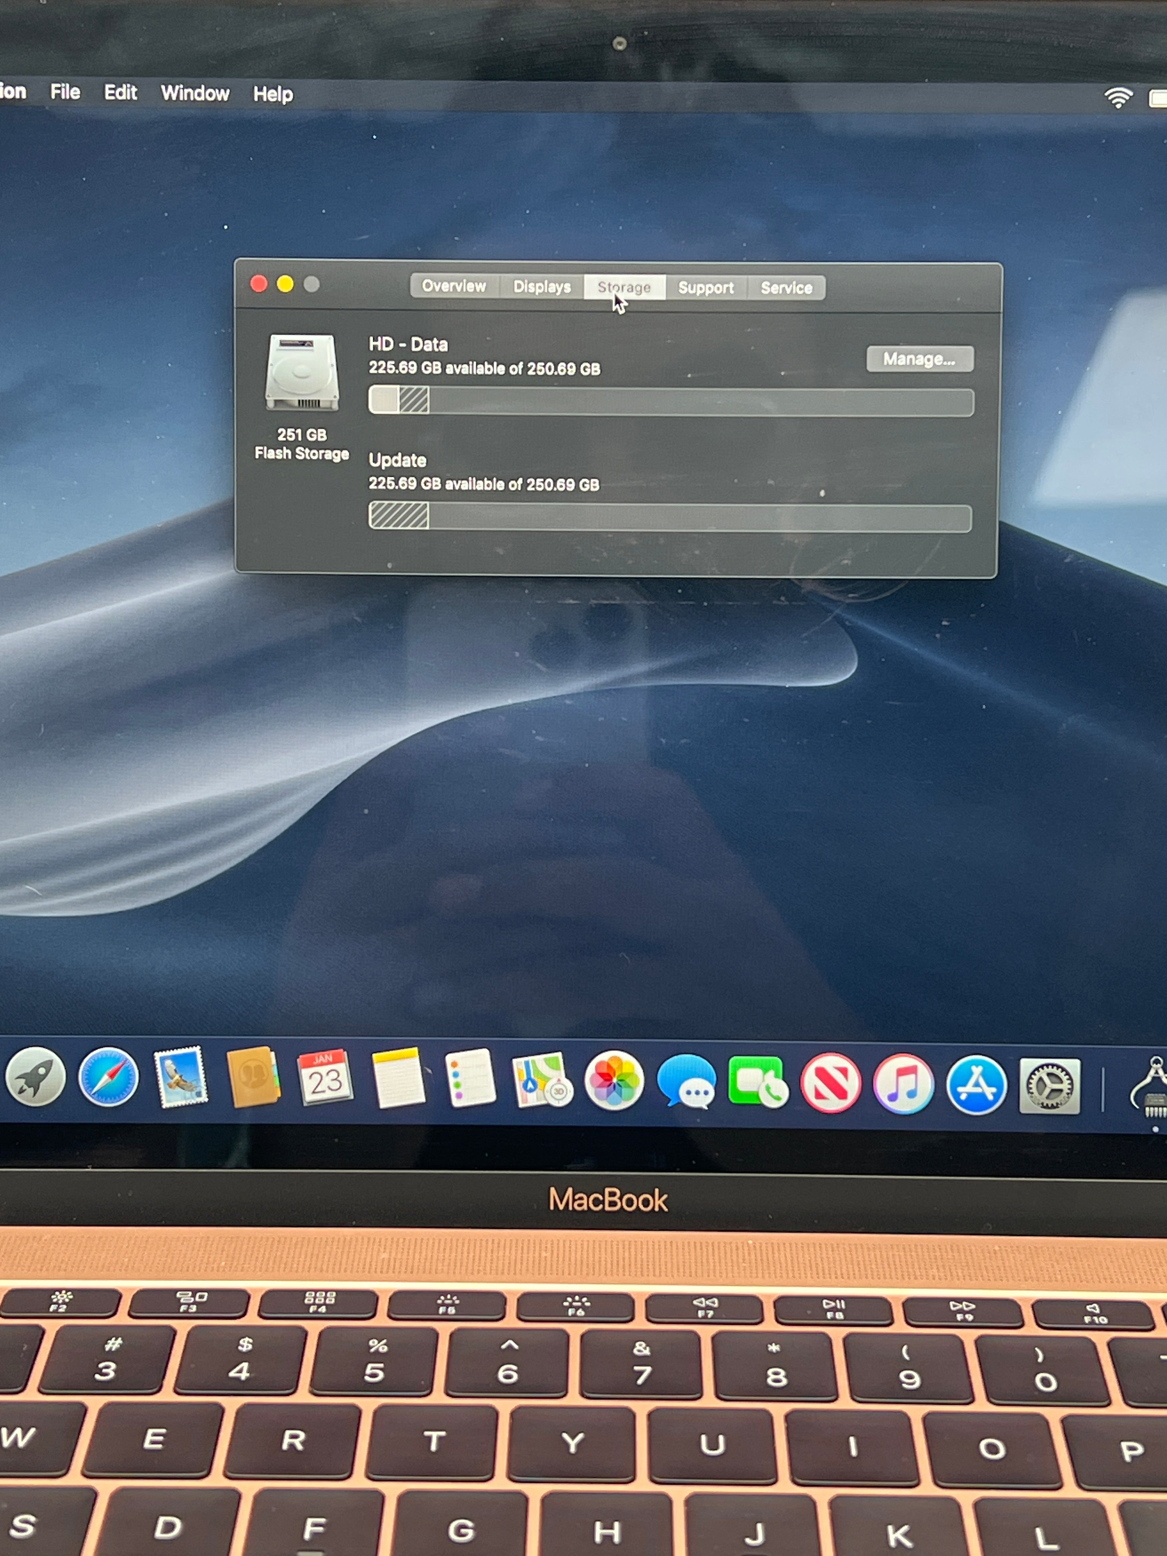The height and width of the screenshot is (1556, 1167).
Task: Click the 'Update' volume name
Action: (x=397, y=460)
